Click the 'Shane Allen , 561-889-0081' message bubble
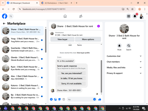 [69, 90]
